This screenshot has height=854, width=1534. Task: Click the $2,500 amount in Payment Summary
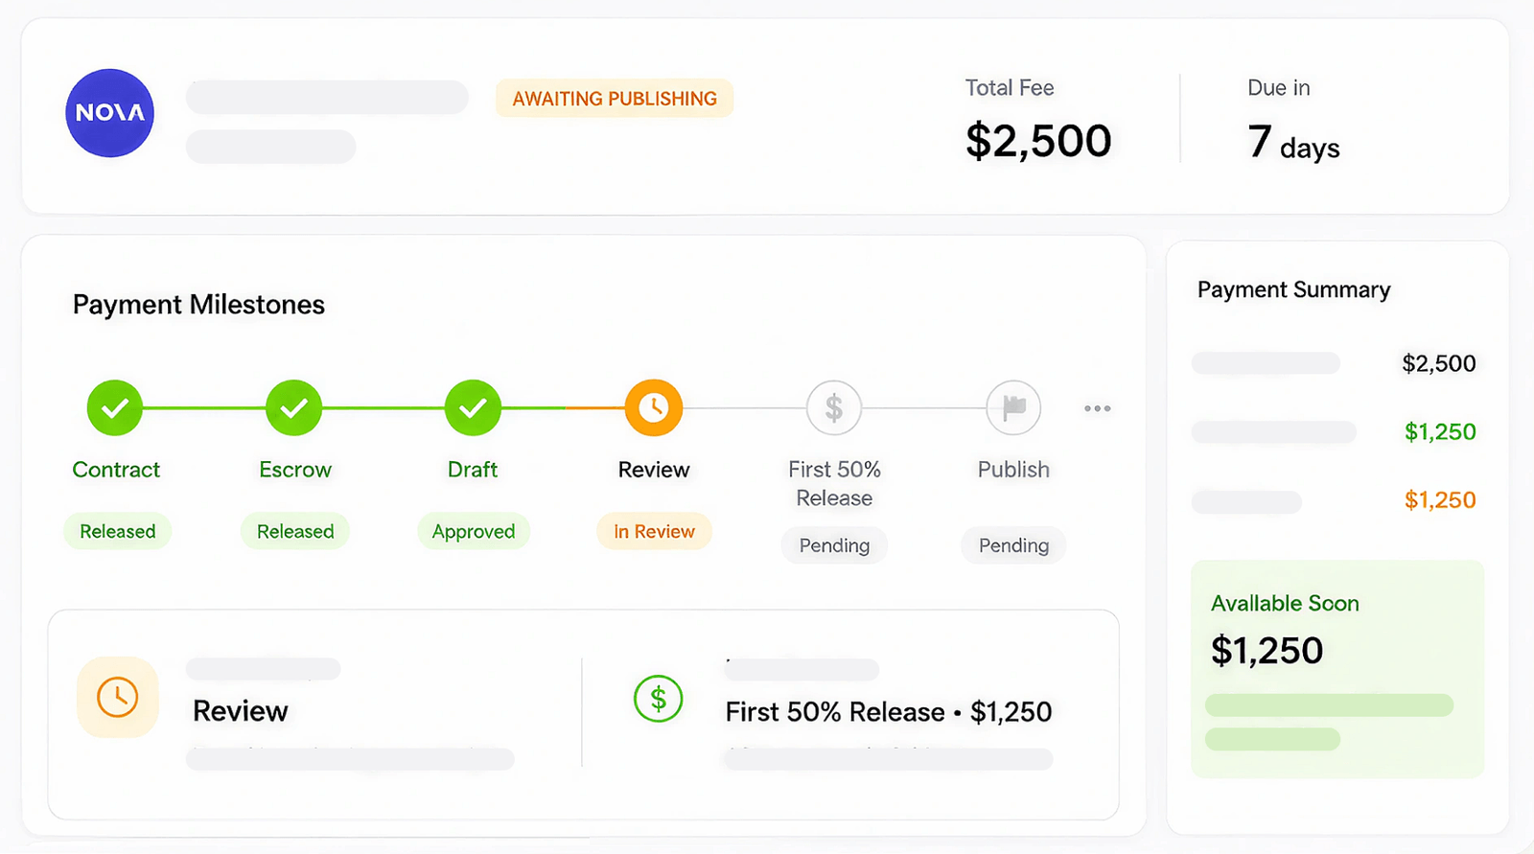(1438, 363)
